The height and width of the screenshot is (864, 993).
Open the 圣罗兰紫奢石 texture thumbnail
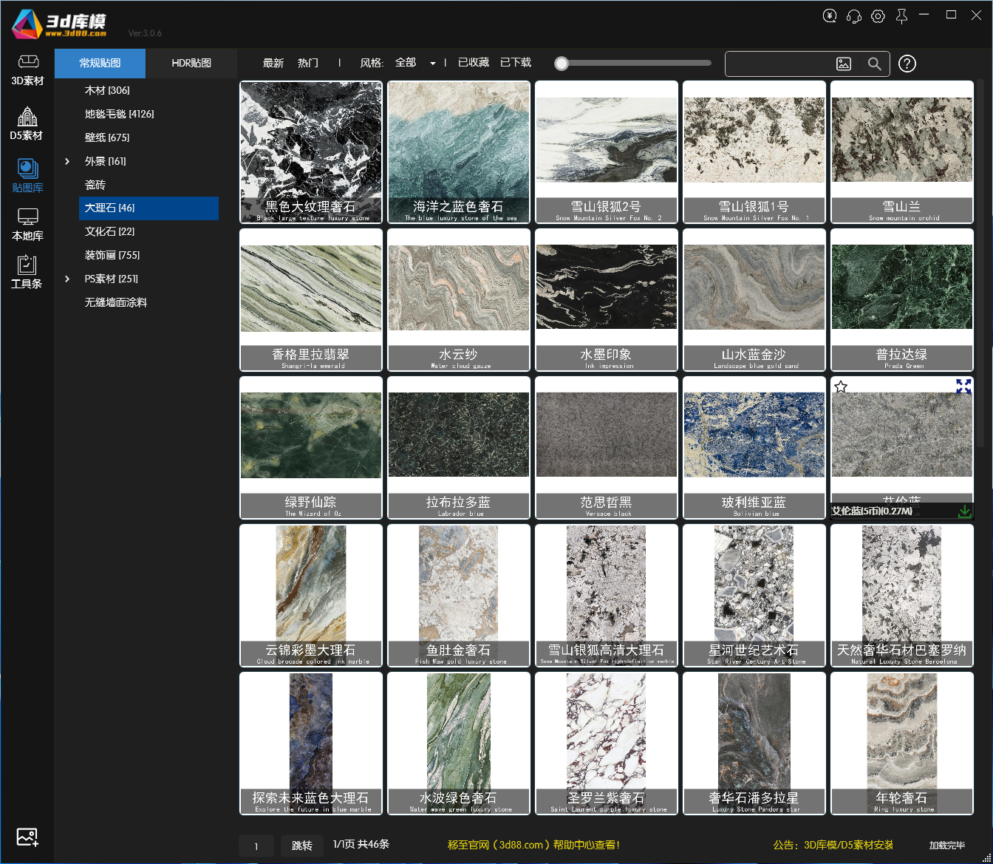point(607,744)
